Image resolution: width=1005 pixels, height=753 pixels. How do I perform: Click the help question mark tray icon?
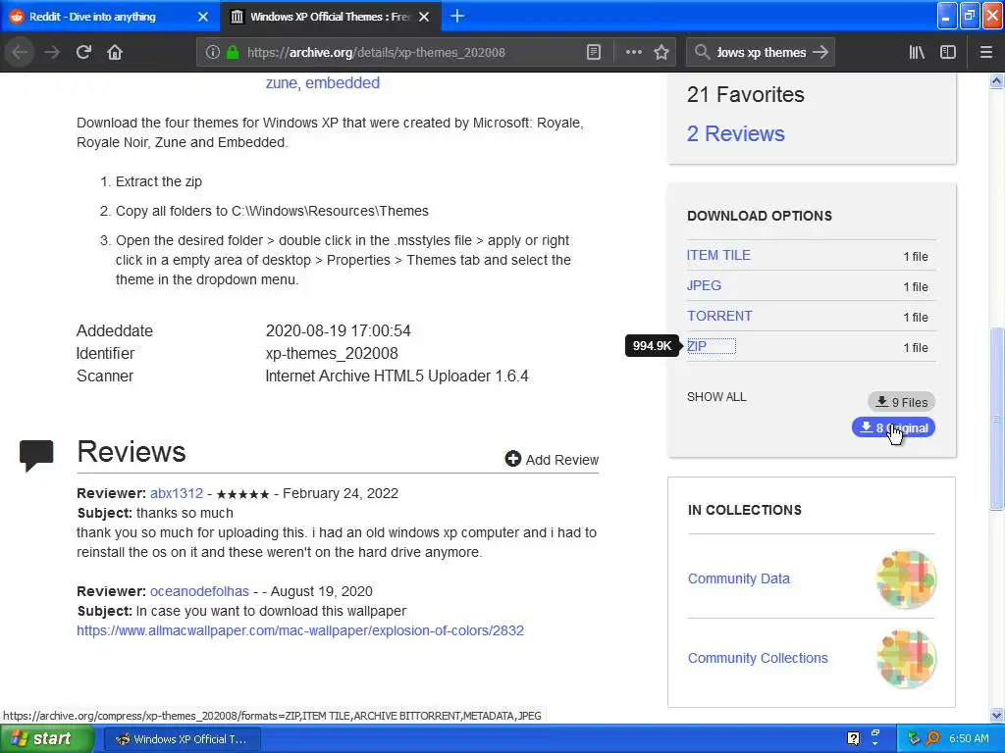pos(853,739)
